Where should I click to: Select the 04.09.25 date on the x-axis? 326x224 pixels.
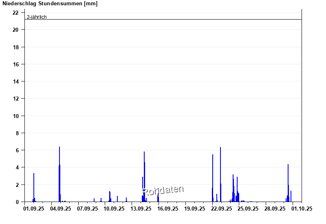click(61, 209)
